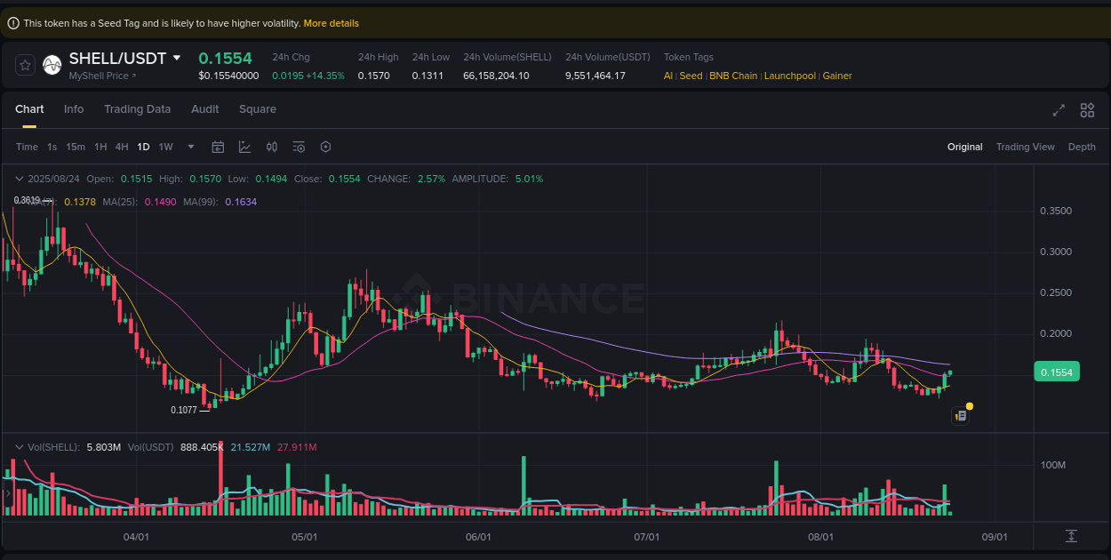The image size is (1111, 560).
Task: Collapse the OHLC info row chevron
Action: [19, 178]
